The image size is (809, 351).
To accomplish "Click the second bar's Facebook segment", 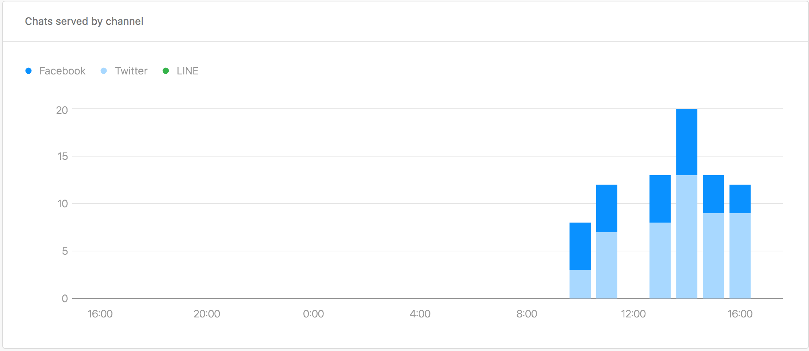I will tap(607, 208).
